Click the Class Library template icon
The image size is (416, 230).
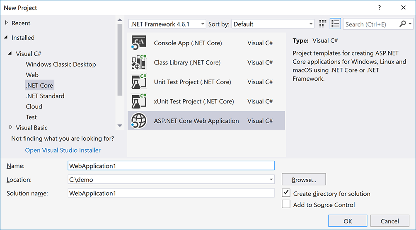pos(139,62)
